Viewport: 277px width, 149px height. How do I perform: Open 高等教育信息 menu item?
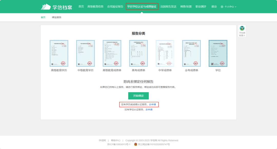[95, 6]
